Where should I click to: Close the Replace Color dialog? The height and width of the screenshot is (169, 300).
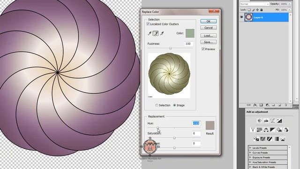point(214,11)
